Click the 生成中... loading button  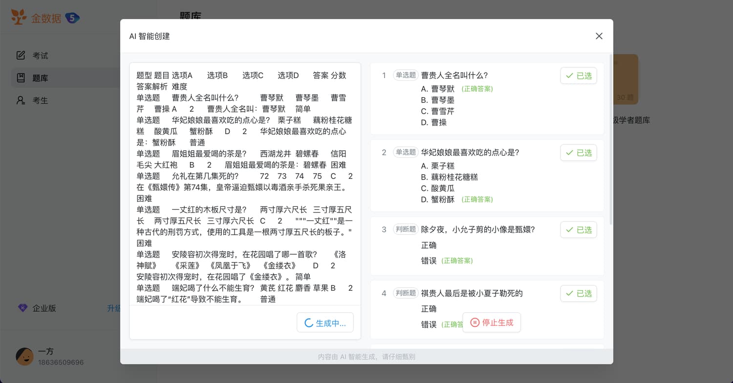[x=325, y=323]
